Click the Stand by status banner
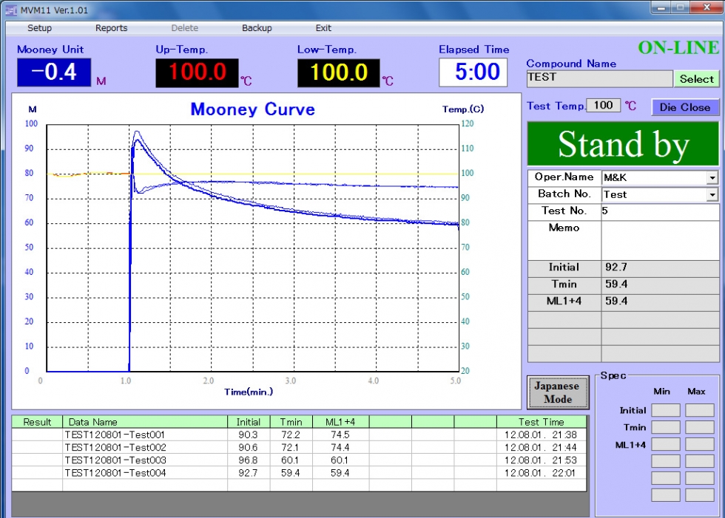The height and width of the screenshot is (518, 725). [x=623, y=144]
